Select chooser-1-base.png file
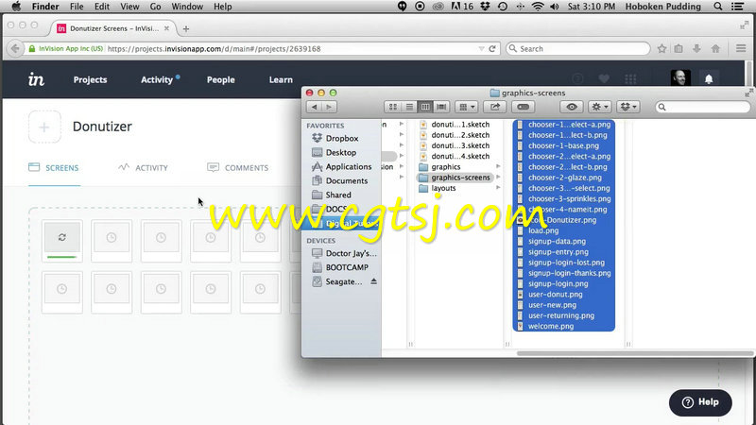Screen dimensions: 756x425 pos(563,145)
